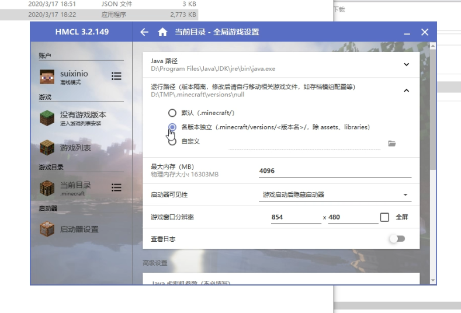Click the suixinio player avatar
This screenshot has width=461, height=313.
(x=47, y=76)
